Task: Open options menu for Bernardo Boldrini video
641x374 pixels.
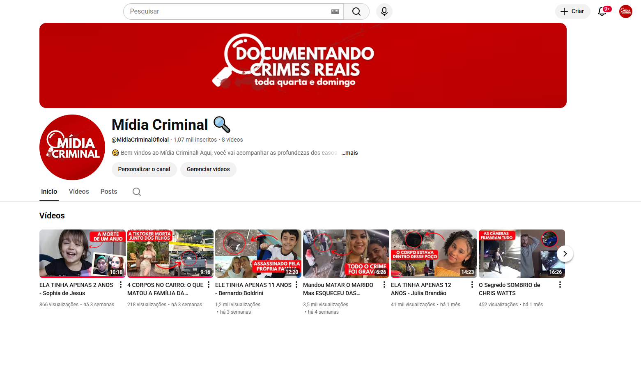Action: pos(296,285)
